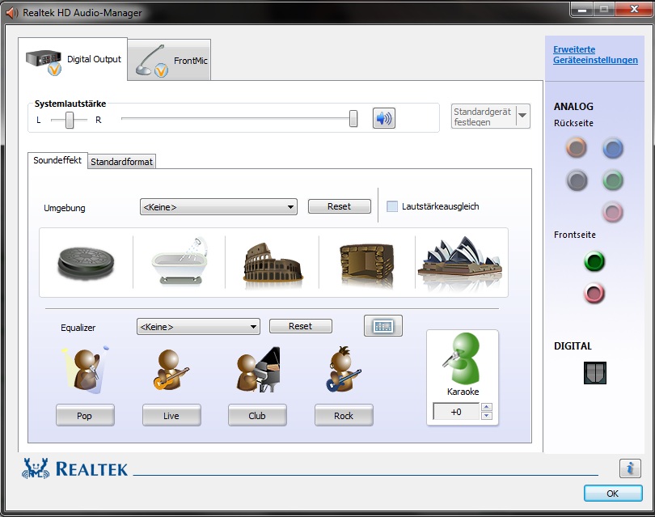Viewport: 655px width, 517px height.
Task: Click the digital optical output connector
Action: coord(595,373)
